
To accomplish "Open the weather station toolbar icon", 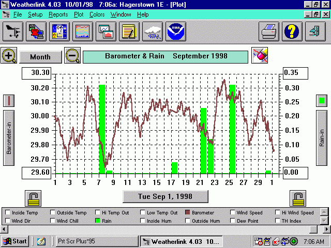I will pos(12,32).
